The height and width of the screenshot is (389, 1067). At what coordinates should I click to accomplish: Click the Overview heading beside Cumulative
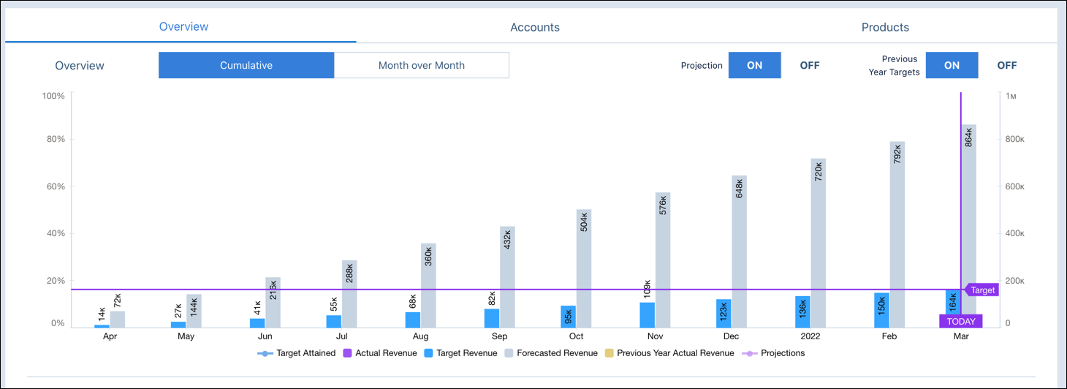(x=80, y=65)
